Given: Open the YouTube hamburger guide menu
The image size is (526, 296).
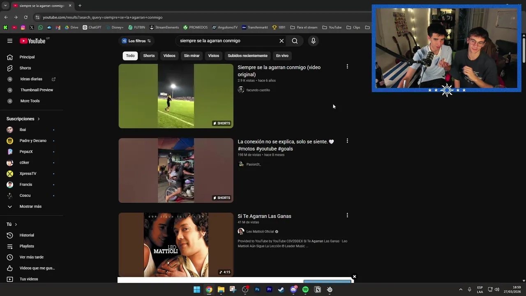Looking at the screenshot, I should click(x=10, y=41).
